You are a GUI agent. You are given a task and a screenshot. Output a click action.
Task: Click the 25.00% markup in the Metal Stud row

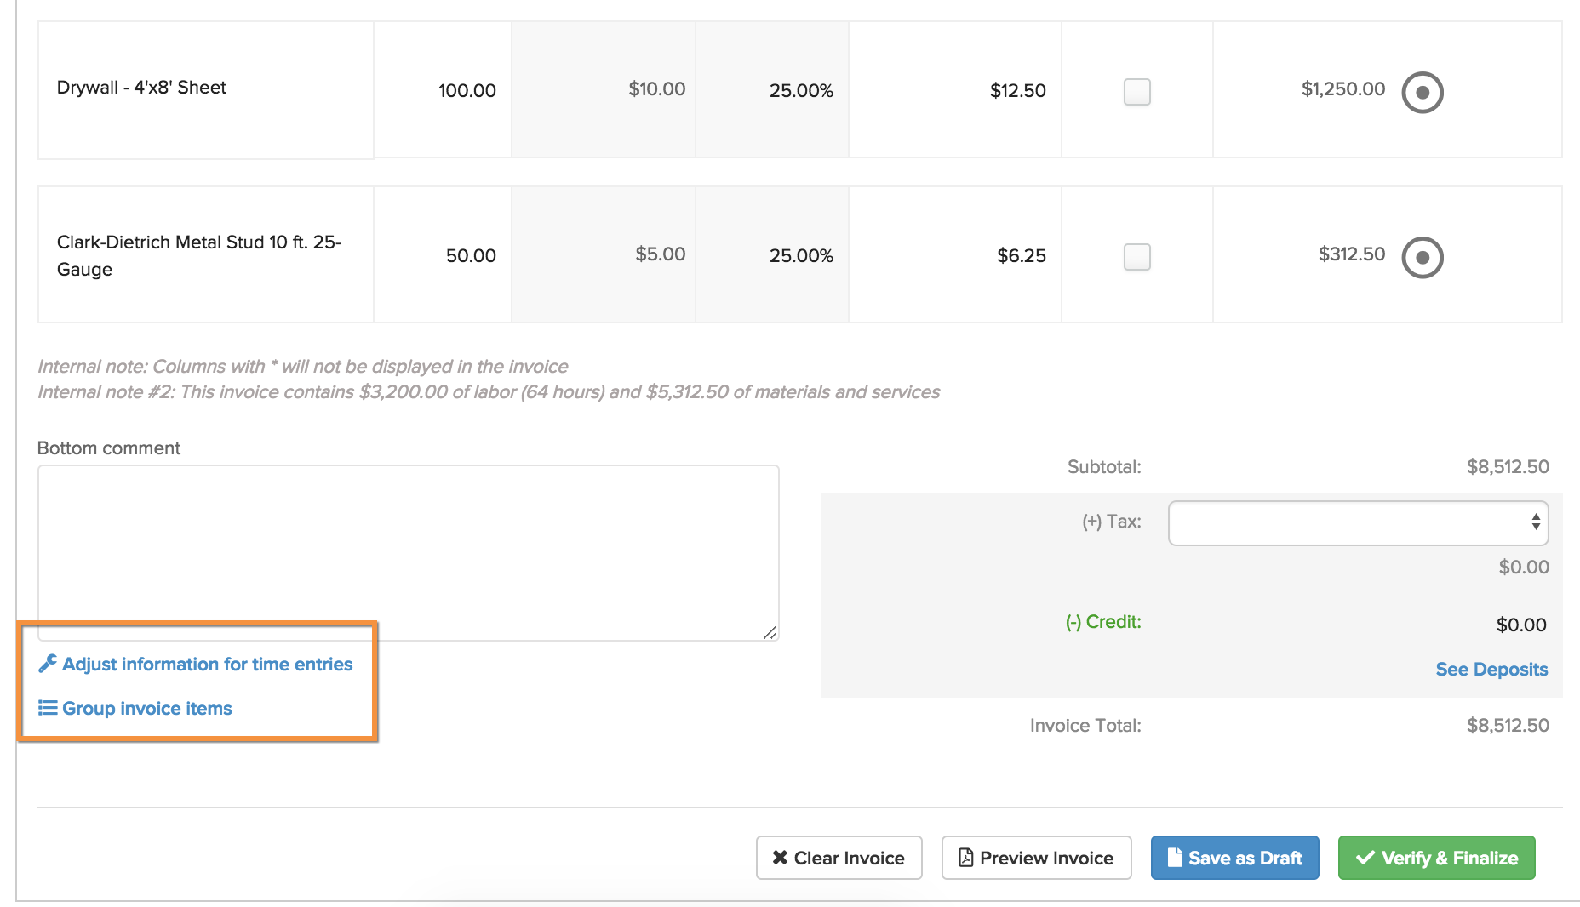pyautogui.click(x=801, y=255)
